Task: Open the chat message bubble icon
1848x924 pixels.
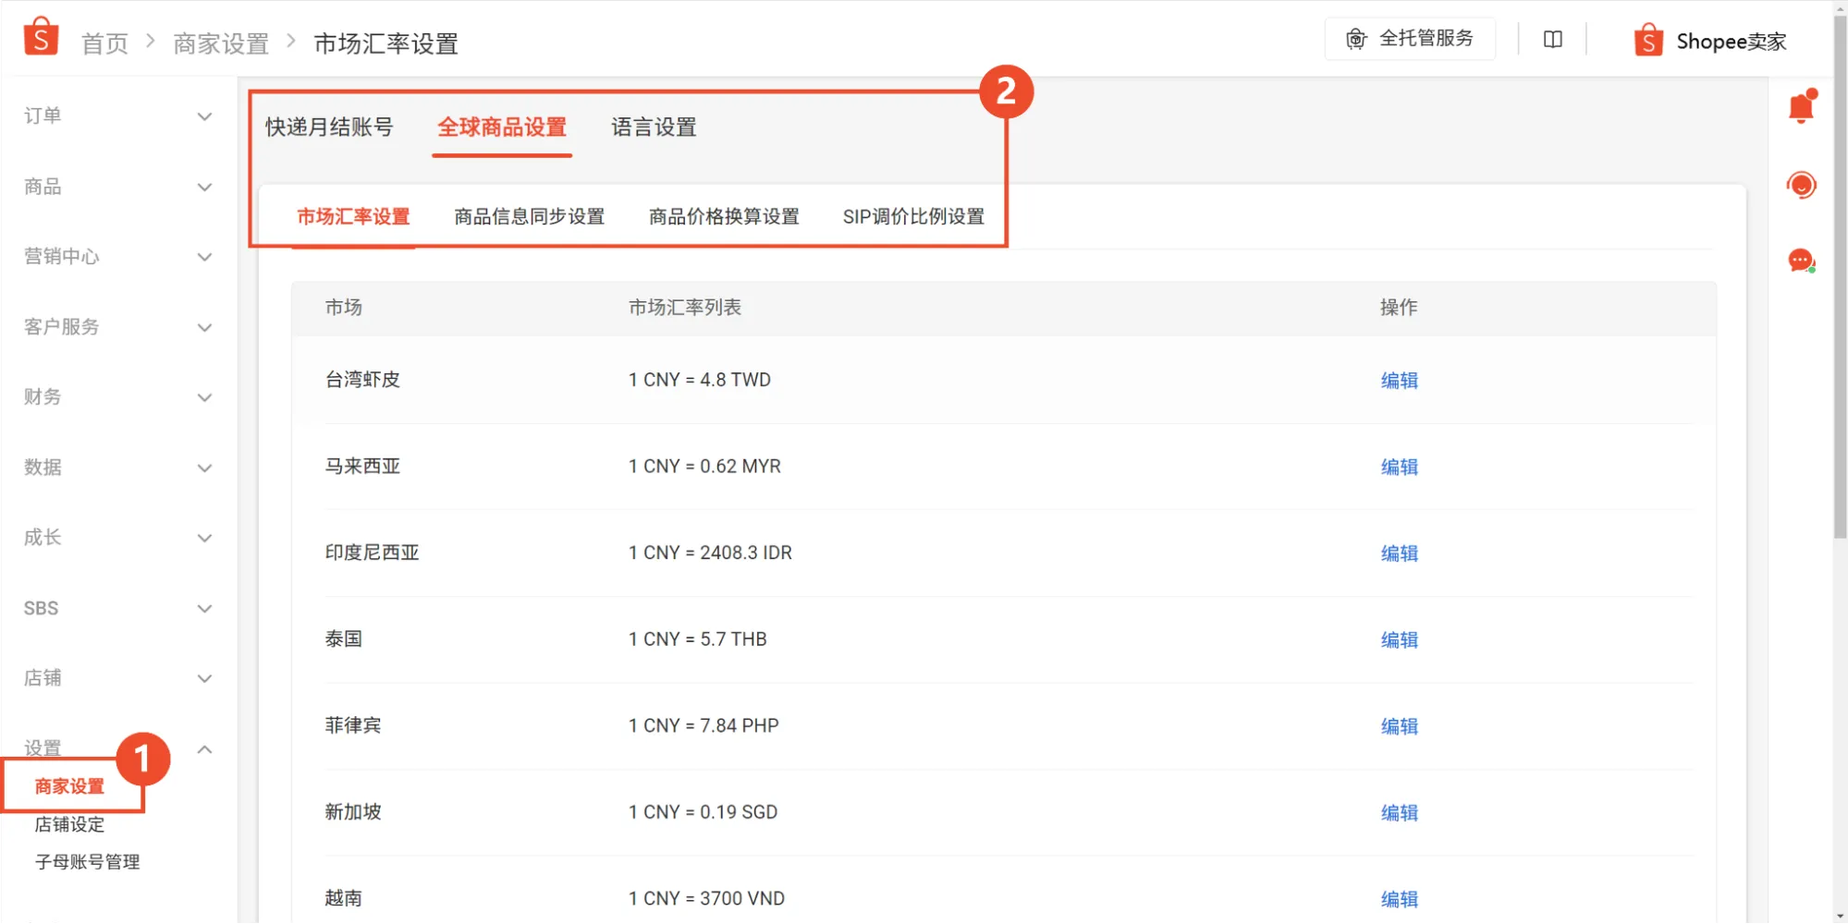Action: point(1800,260)
